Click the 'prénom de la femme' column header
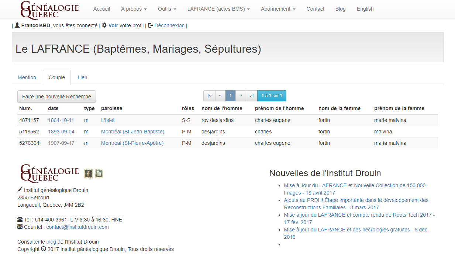Image resolution: width=455 pixels, height=262 pixels. click(x=399, y=108)
